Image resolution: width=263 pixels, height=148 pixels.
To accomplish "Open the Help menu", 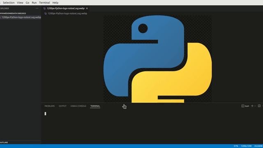I will click(55, 3).
